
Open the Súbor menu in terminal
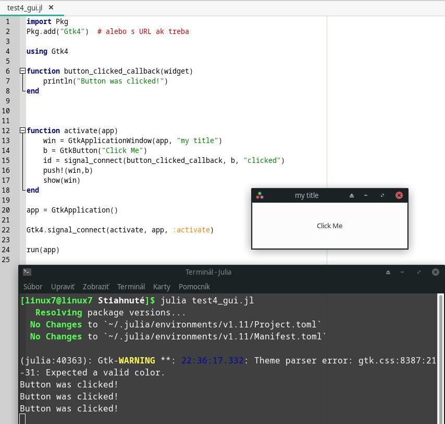33,287
